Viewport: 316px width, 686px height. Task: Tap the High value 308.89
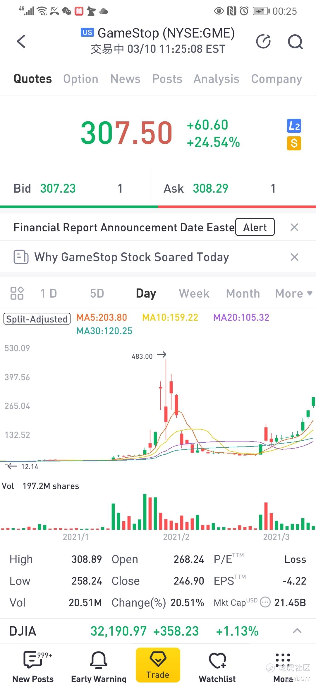[x=87, y=559]
